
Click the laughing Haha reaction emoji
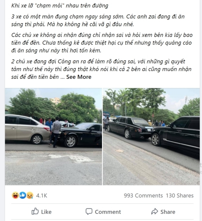pos(15,195)
